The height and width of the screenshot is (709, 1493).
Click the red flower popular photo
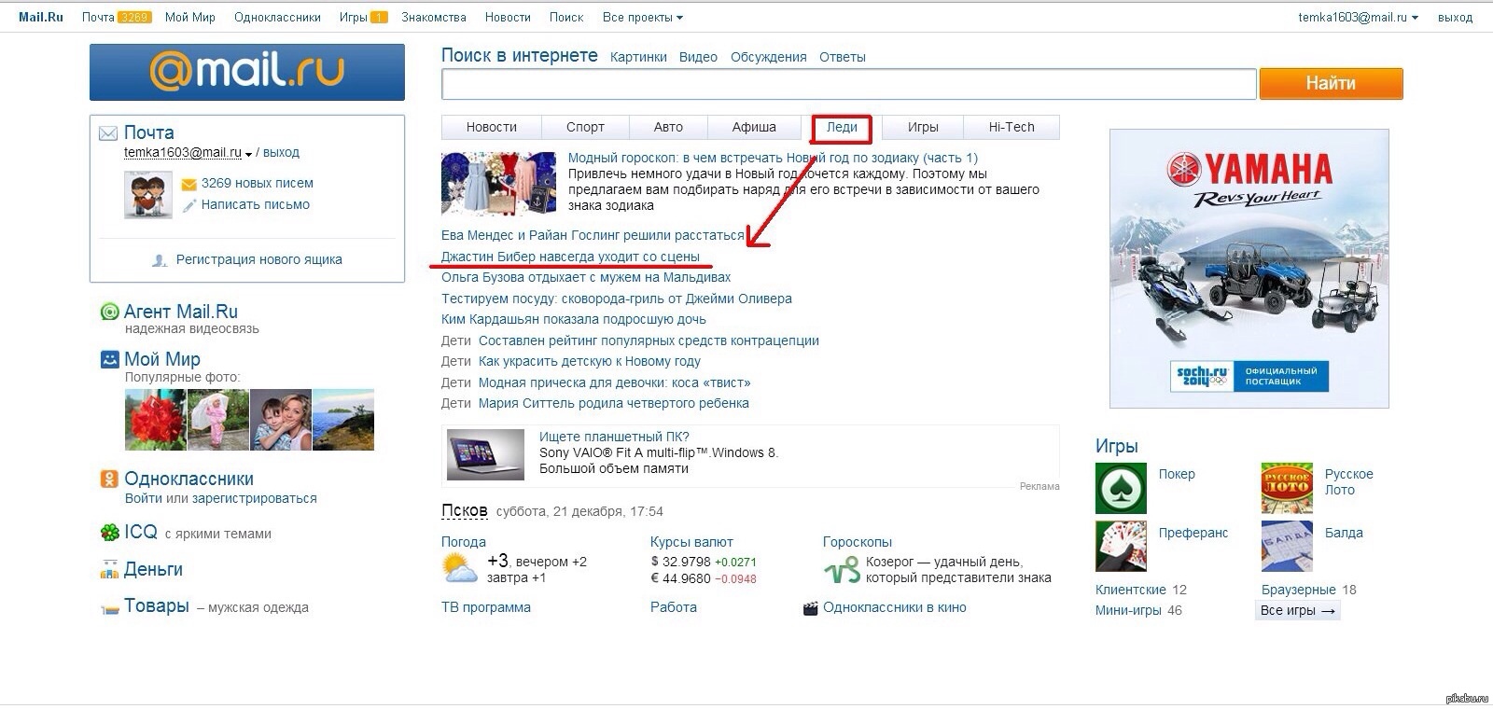coord(155,420)
